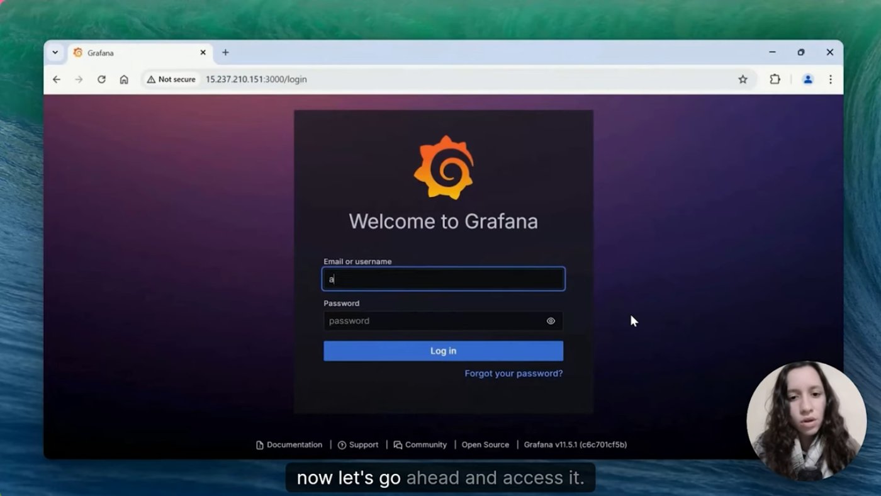Open the browser extensions puzzle icon
Screen dimensions: 881x496
point(775,79)
